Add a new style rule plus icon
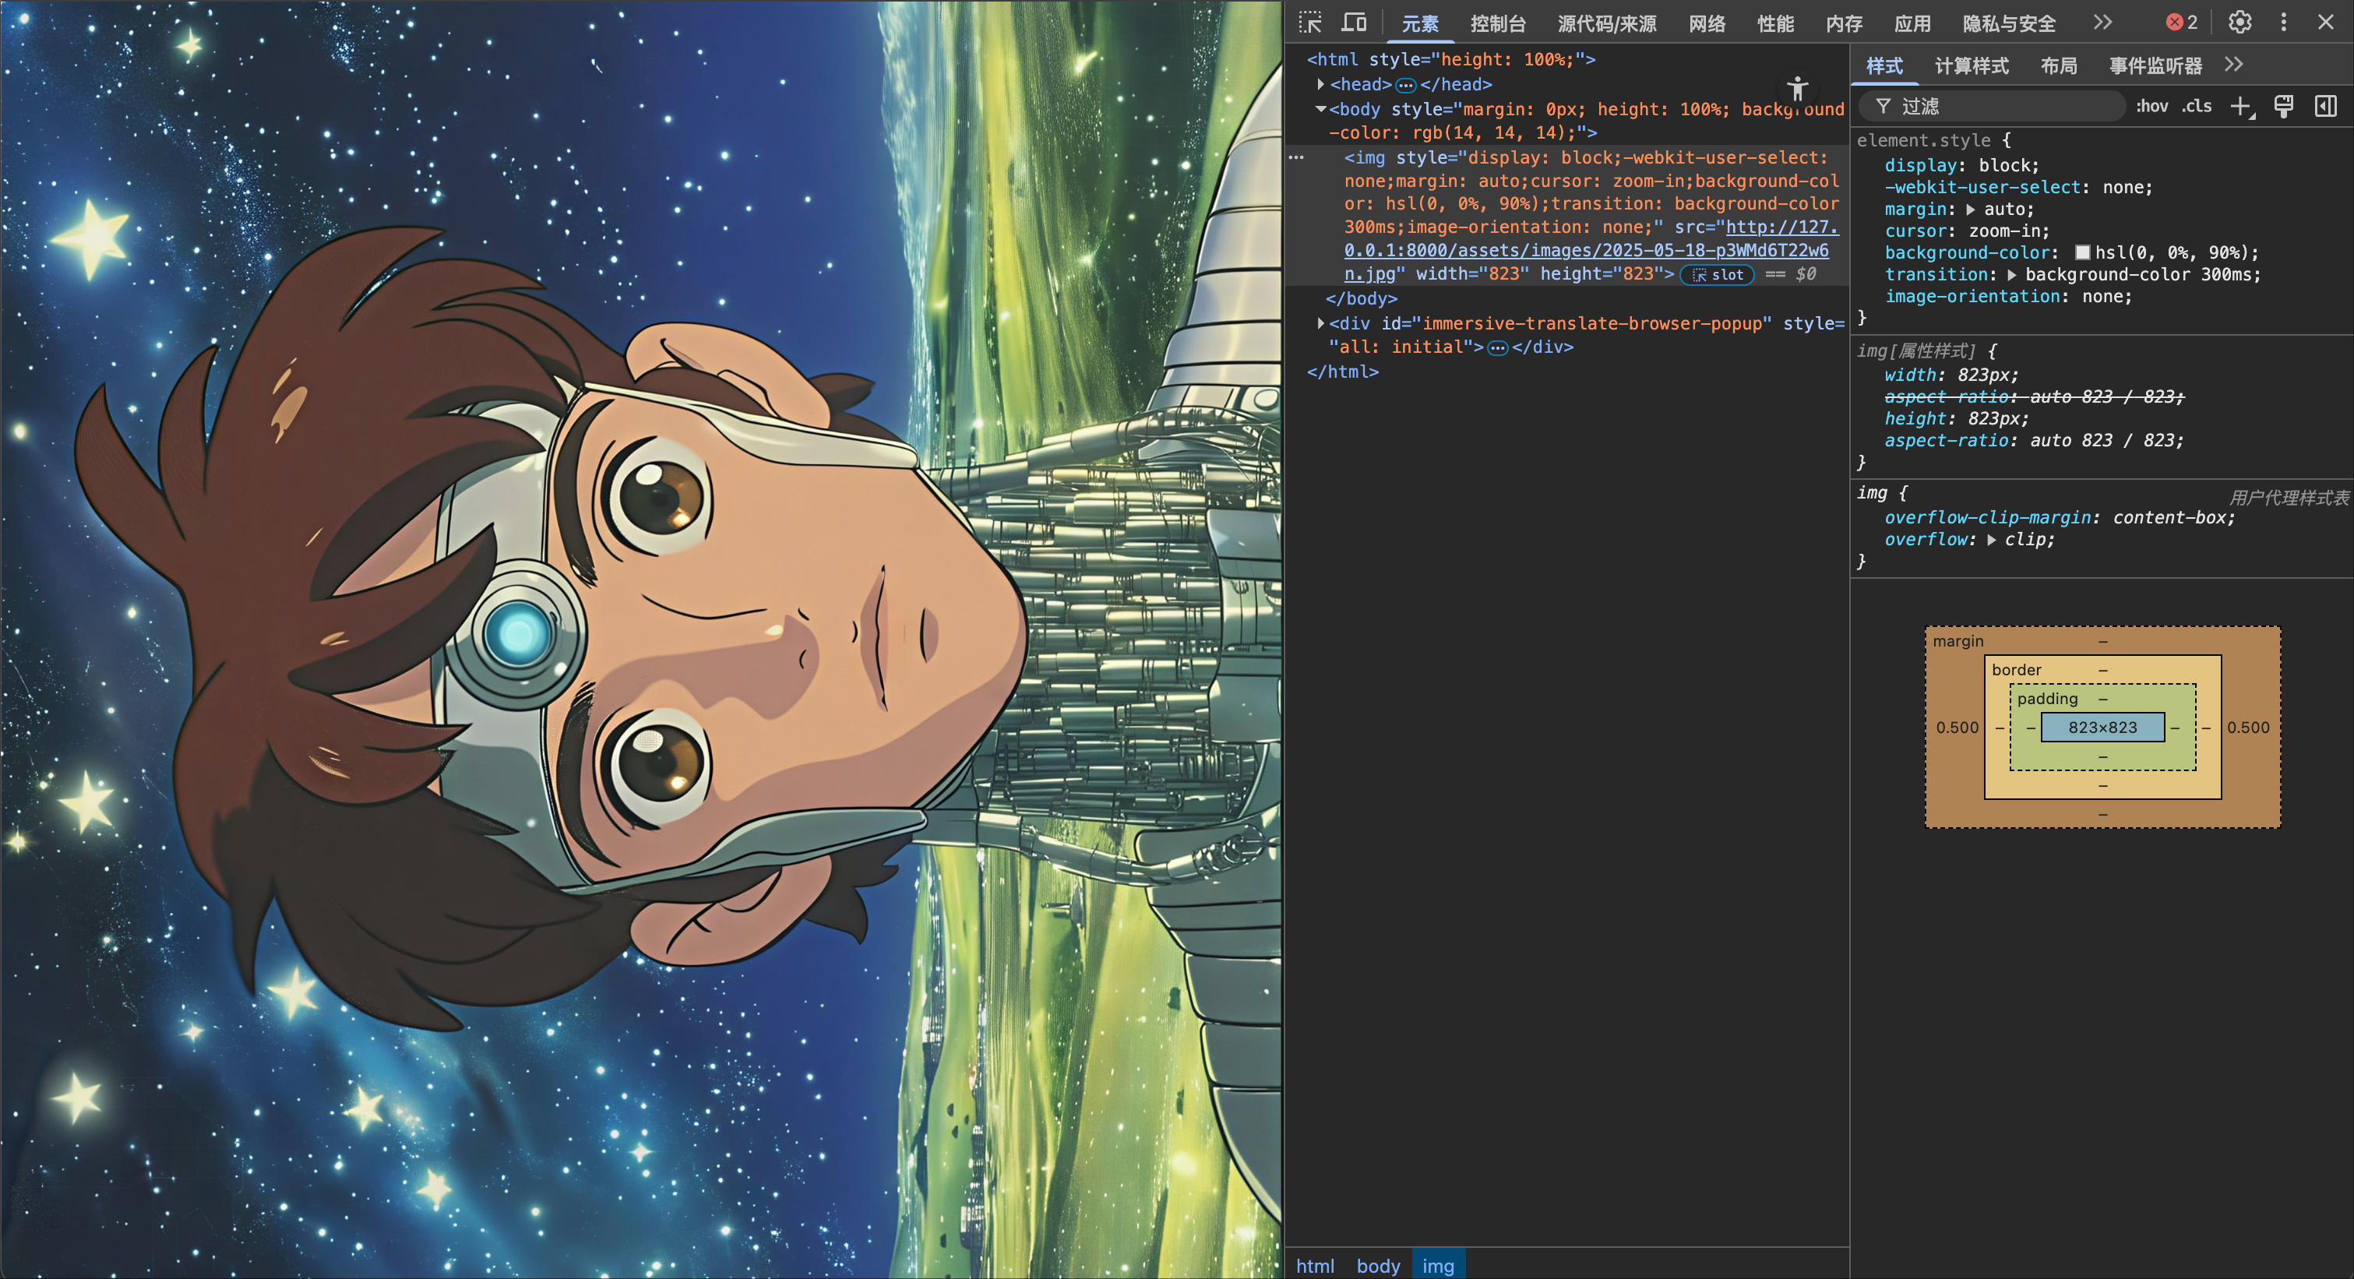The width and height of the screenshot is (2354, 1279). click(2241, 107)
